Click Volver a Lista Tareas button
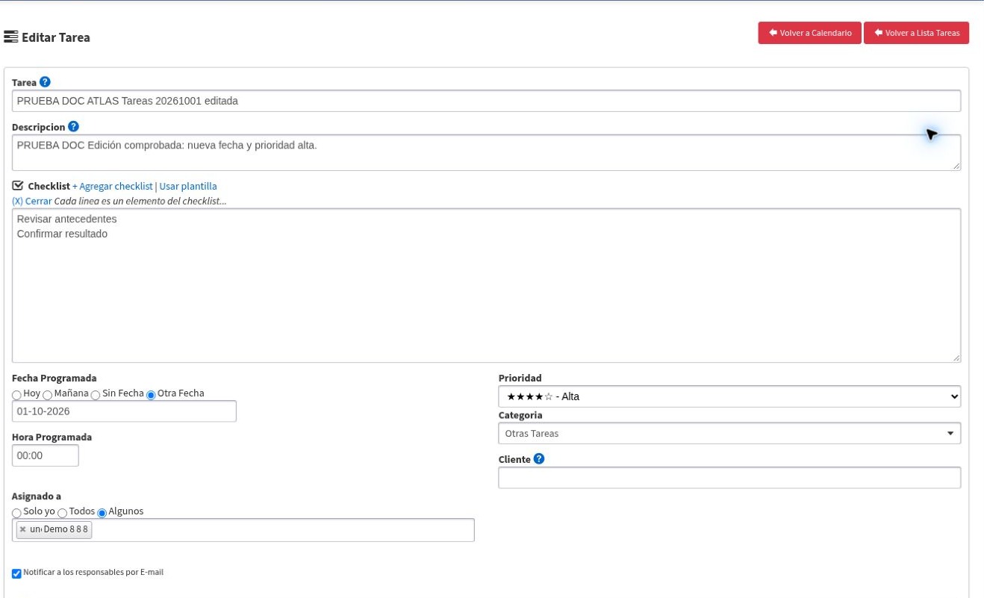 pyautogui.click(x=917, y=33)
